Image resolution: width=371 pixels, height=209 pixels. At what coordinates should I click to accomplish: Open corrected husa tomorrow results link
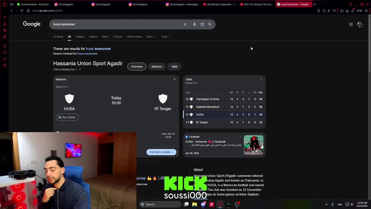click(x=98, y=49)
